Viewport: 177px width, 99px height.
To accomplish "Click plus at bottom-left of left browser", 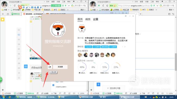I will pos(3,90).
